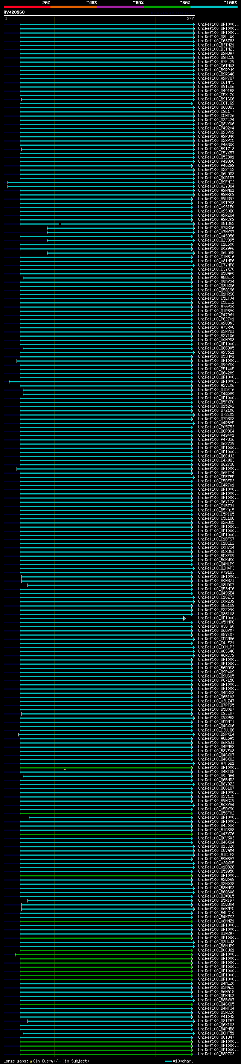Click hit UniRef100_Q4KTD8
This screenshot has width=241, height=1064.
coord(216,771)
